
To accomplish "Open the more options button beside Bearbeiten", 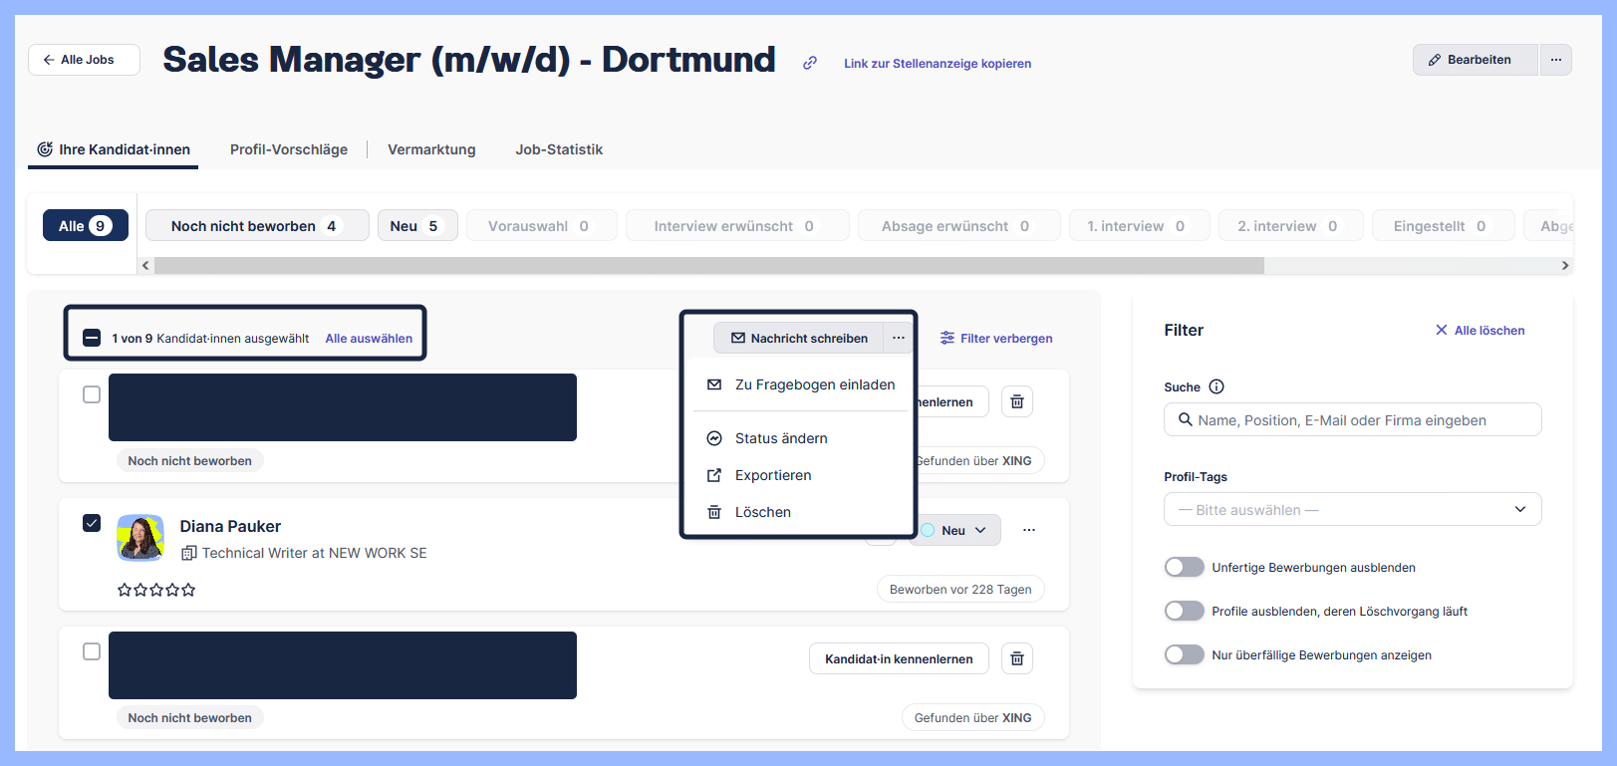I will pyautogui.click(x=1555, y=60).
